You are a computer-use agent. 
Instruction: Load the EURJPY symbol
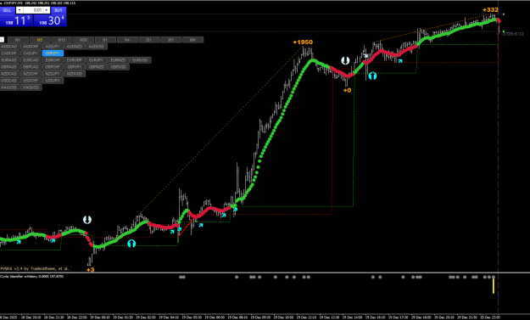97,60
